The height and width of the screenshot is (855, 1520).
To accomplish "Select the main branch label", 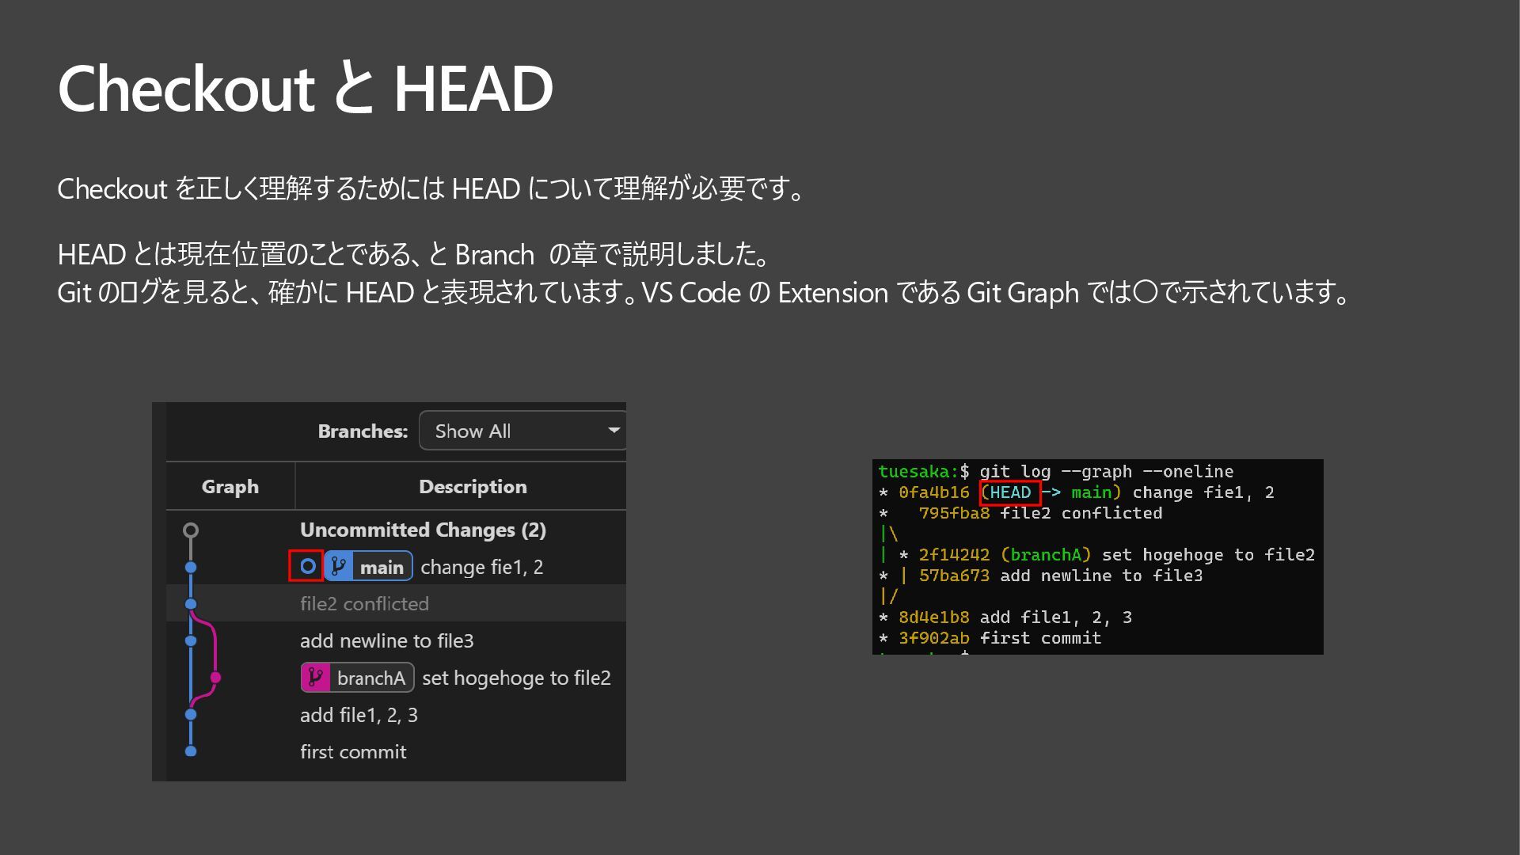I will [382, 567].
